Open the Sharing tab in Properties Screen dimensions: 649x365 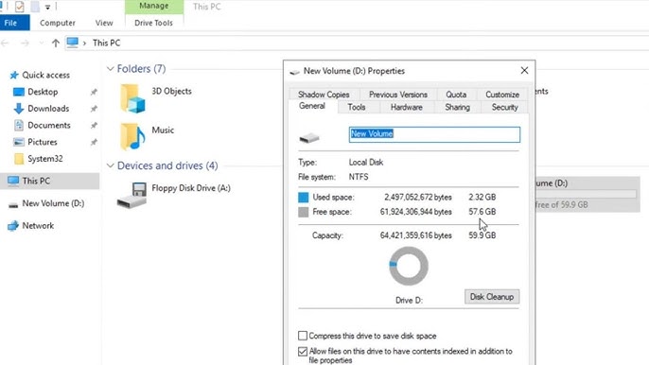point(457,107)
